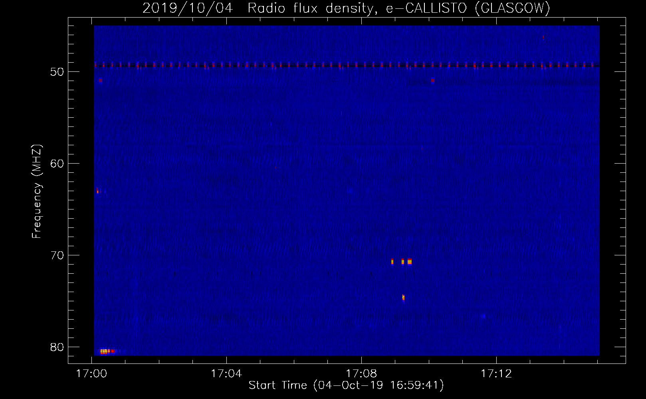The image size is (646, 399).
Task: Click rightmost bright spot of trio near 70 MHz
Action: (409, 262)
